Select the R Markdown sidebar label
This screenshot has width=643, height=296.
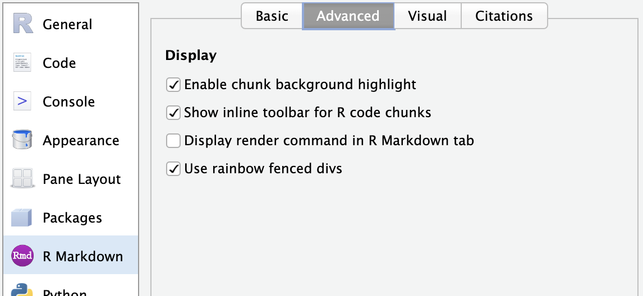(82, 256)
